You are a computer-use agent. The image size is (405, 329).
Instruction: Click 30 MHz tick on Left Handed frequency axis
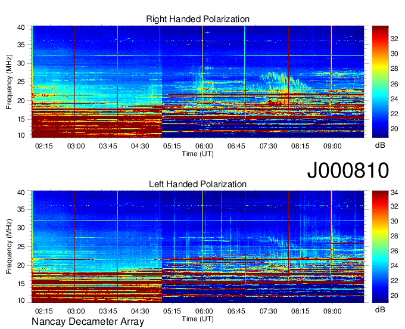click(21, 228)
